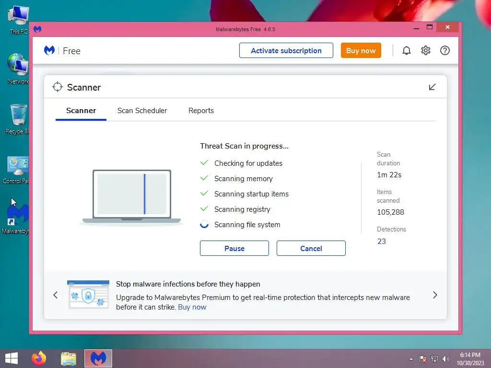Open Malwarebytes settings gear
491x368 pixels.
click(x=426, y=50)
